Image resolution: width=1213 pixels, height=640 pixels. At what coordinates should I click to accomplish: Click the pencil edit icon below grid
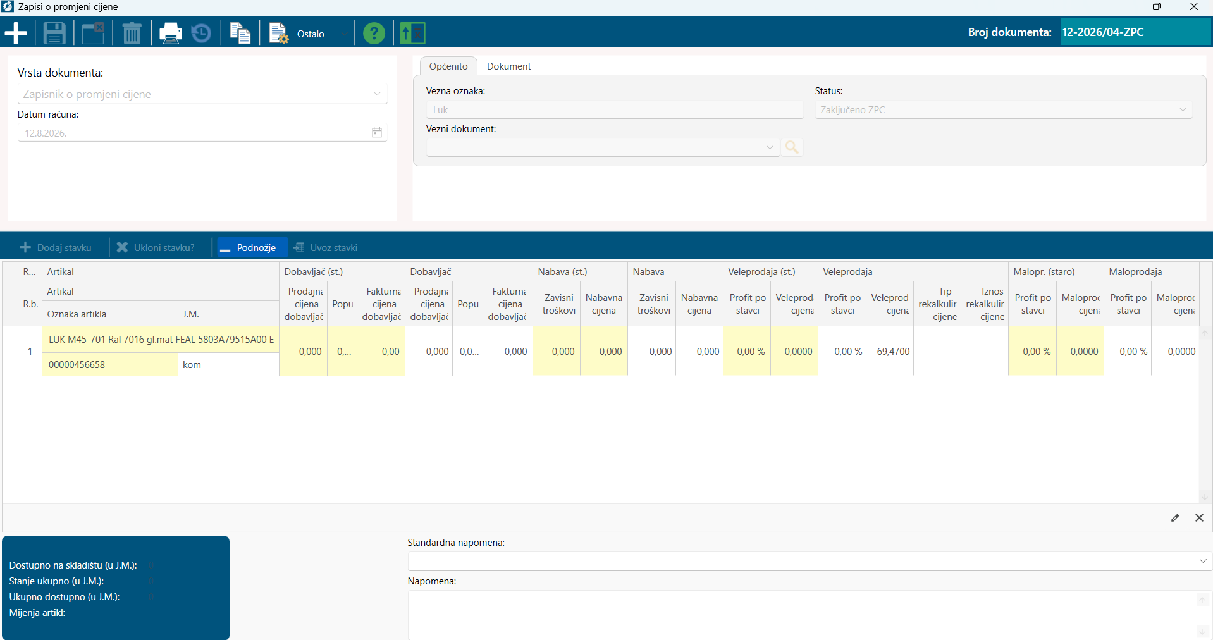tap(1175, 518)
